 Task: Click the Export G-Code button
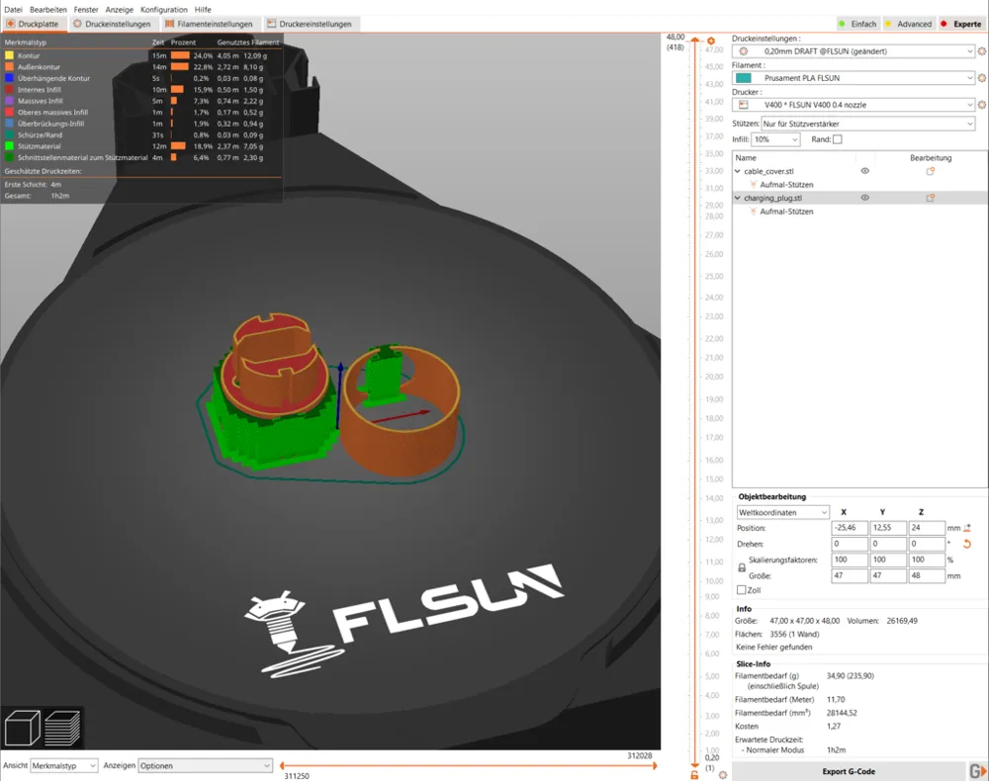(848, 771)
